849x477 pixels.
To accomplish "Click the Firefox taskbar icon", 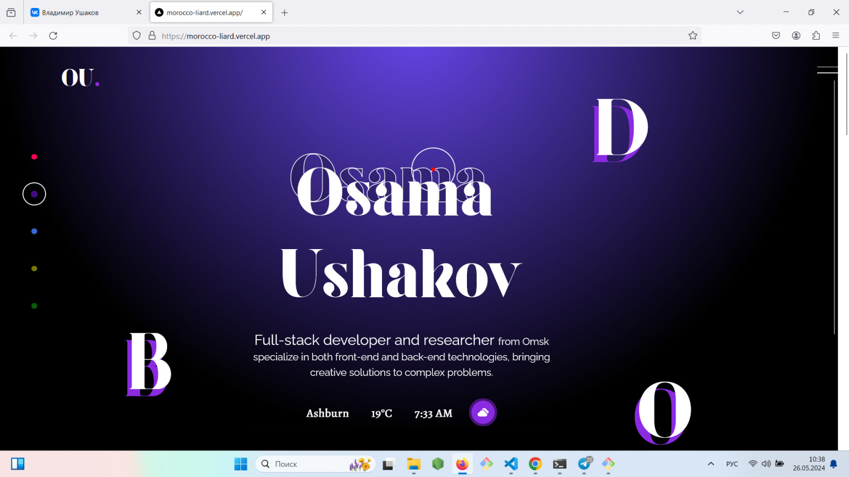I will point(462,464).
